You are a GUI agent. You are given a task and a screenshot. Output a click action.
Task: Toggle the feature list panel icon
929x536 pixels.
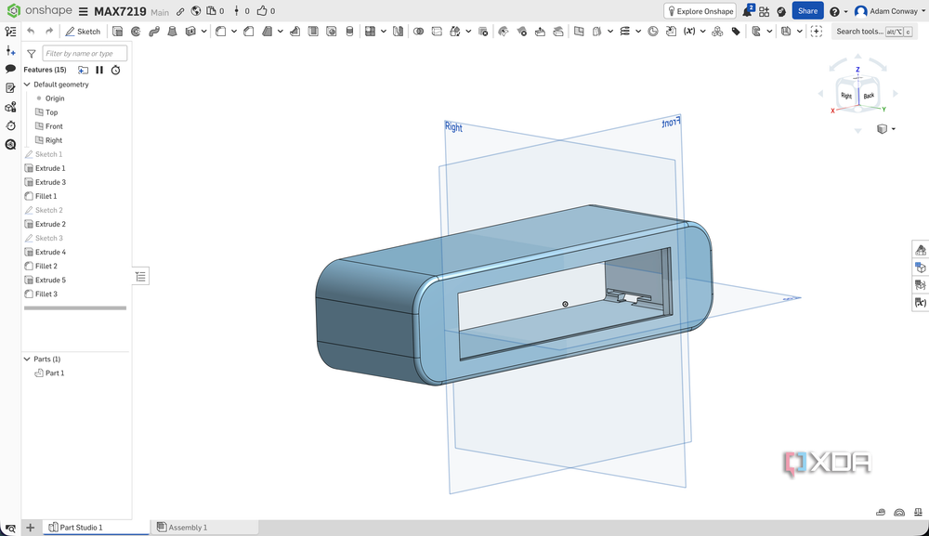10,32
